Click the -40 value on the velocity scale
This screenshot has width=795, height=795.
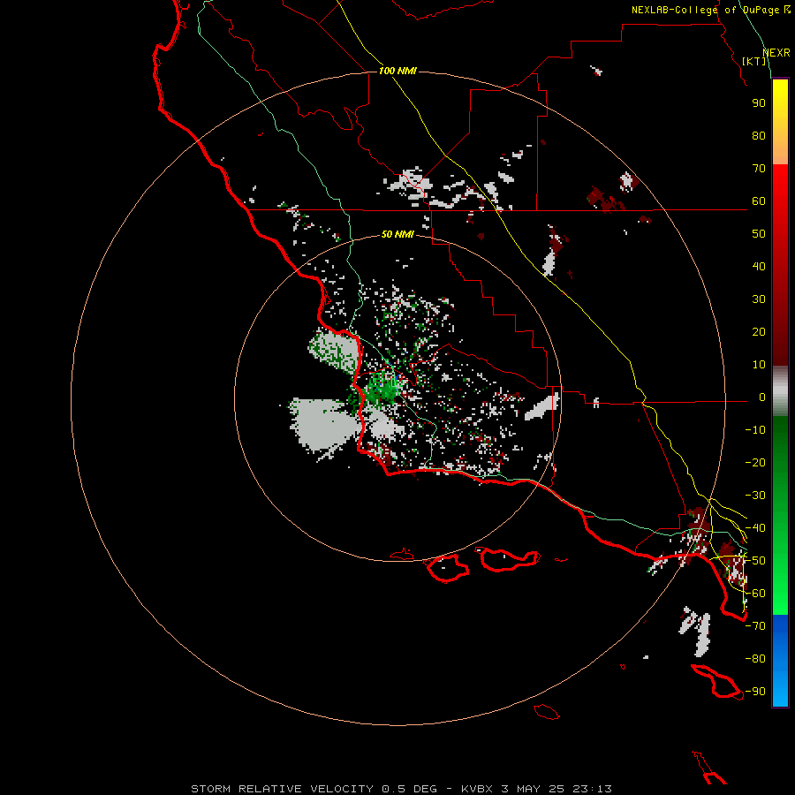click(x=755, y=528)
